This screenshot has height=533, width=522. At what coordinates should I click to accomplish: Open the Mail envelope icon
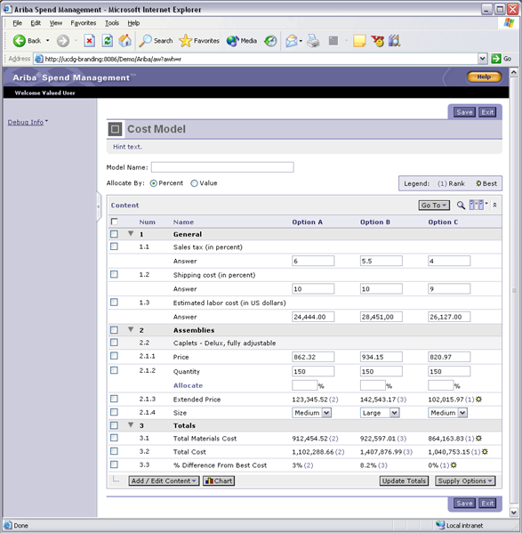pos(292,41)
